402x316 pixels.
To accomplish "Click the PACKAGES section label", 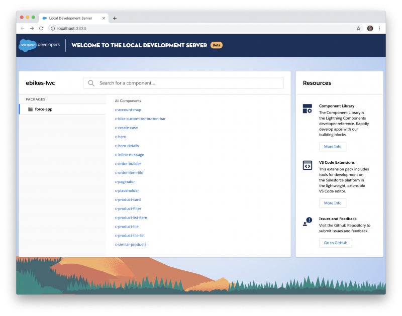I will tap(35, 99).
